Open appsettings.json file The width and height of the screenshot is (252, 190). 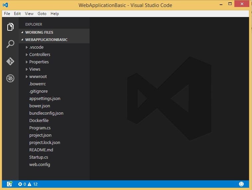click(45, 99)
